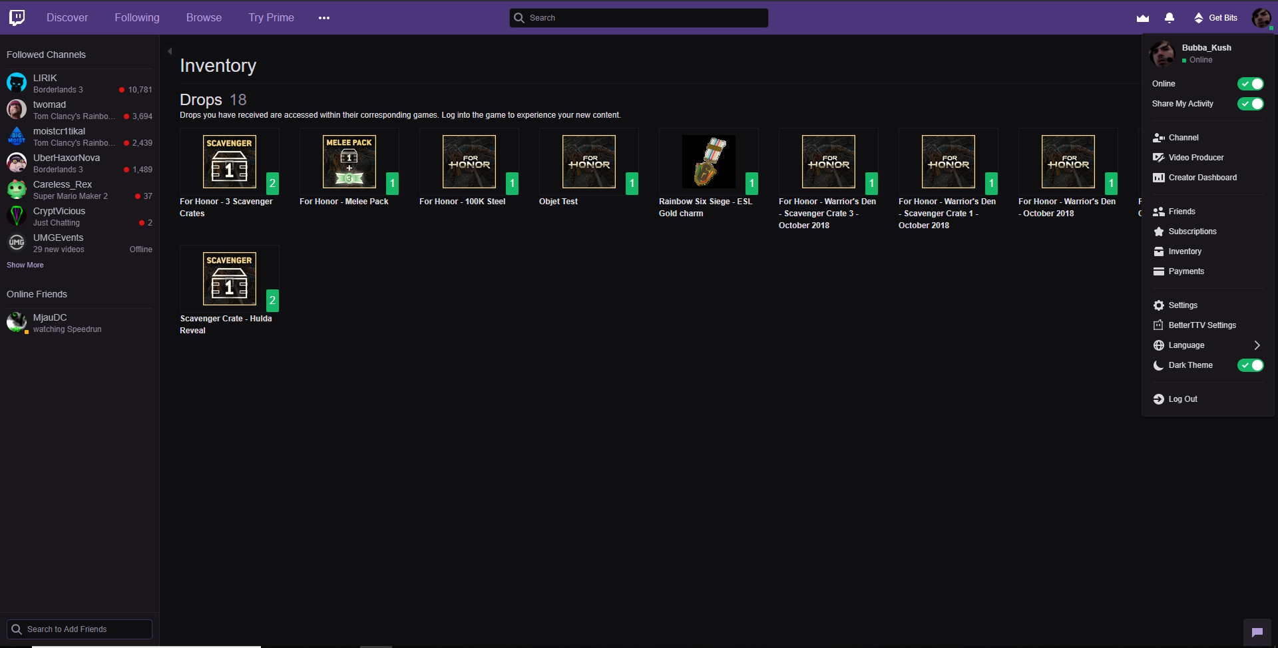This screenshot has height=648, width=1278.
Task: Open the Rainbow Six ESL Gold charm thumbnail
Action: click(x=709, y=162)
